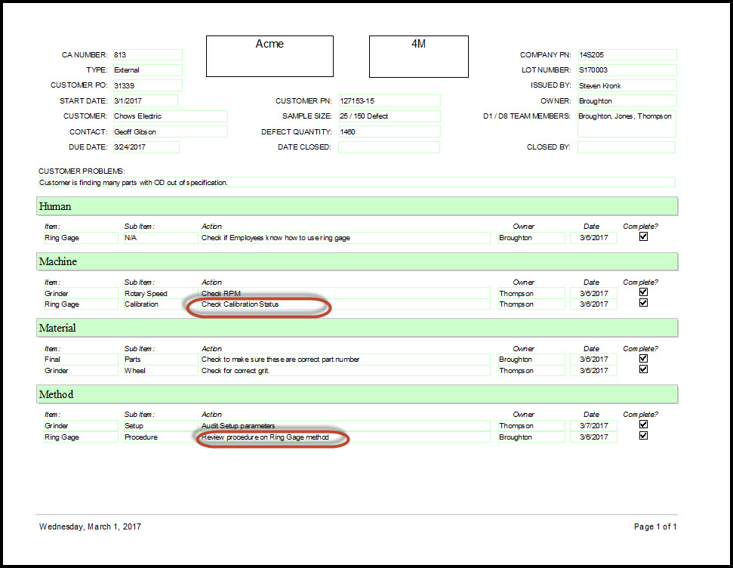Click the header Owner field showing Broughton
The image size is (733, 568).
pyautogui.click(x=627, y=100)
